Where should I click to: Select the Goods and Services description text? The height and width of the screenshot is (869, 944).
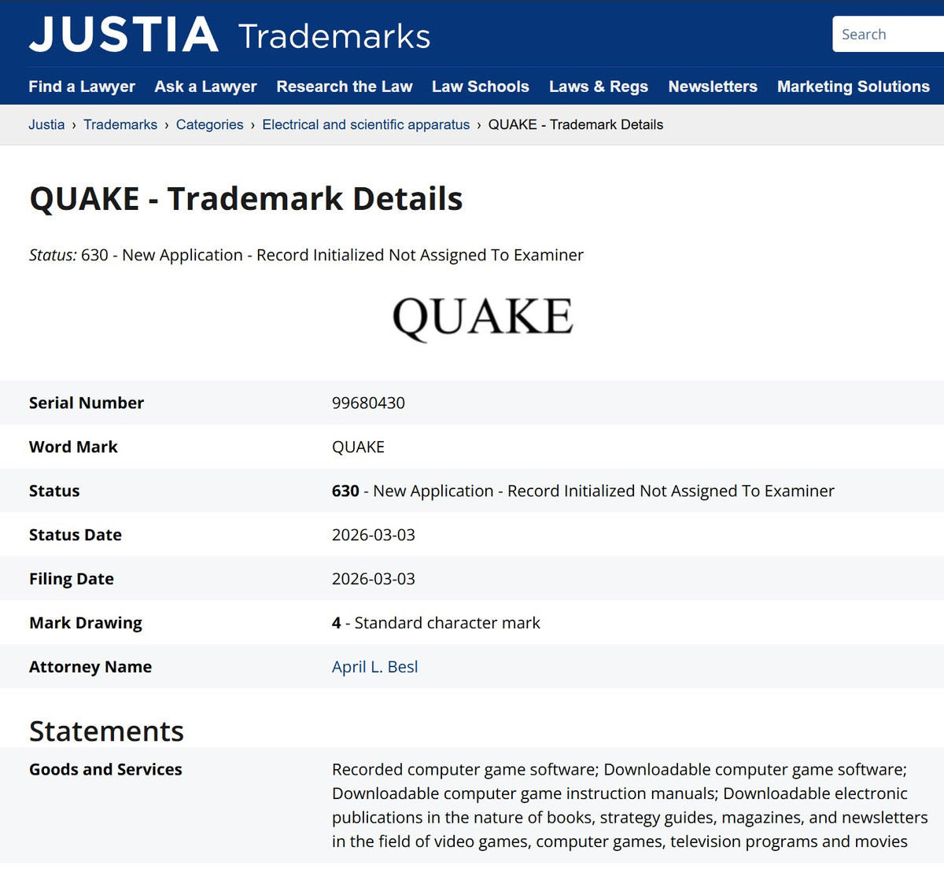coord(629,805)
